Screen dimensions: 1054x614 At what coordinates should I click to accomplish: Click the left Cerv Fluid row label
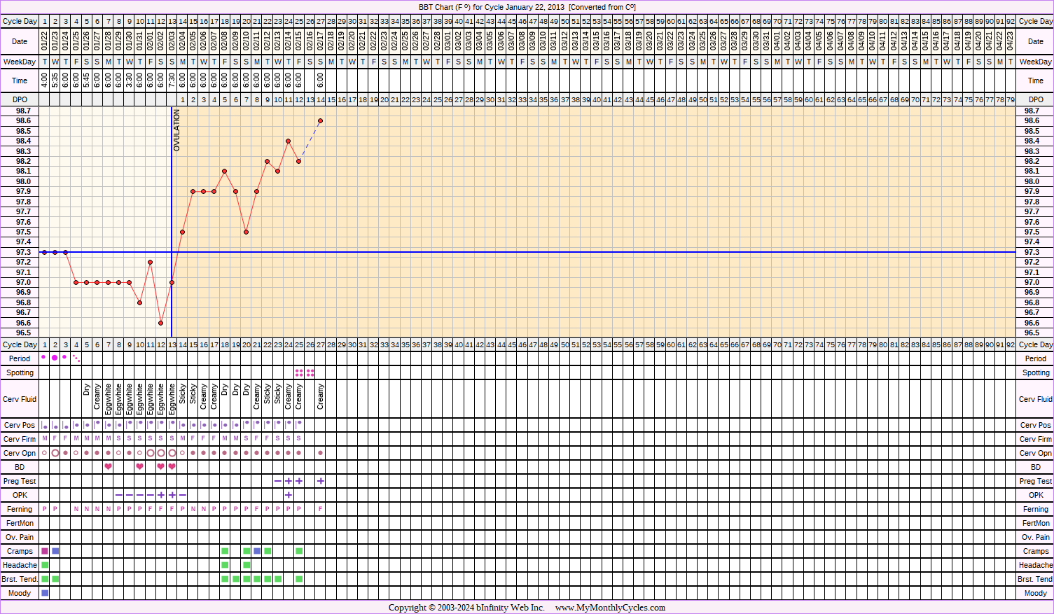pos(20,399)
